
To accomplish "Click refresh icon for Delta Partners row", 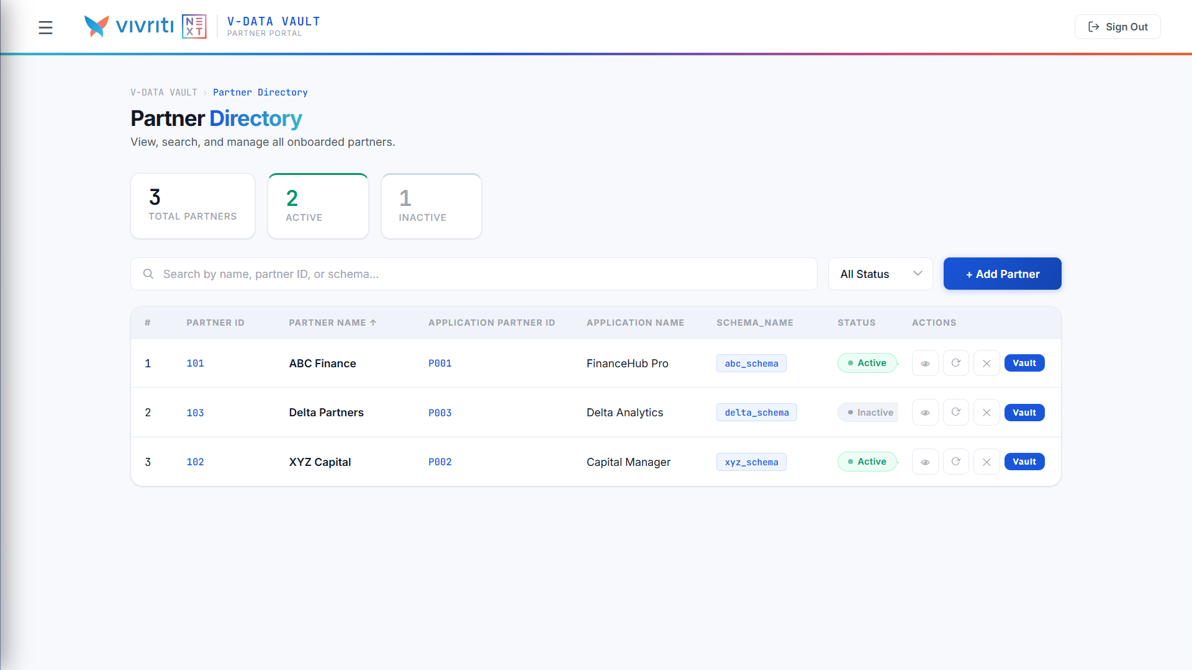I will pos(956,413).
